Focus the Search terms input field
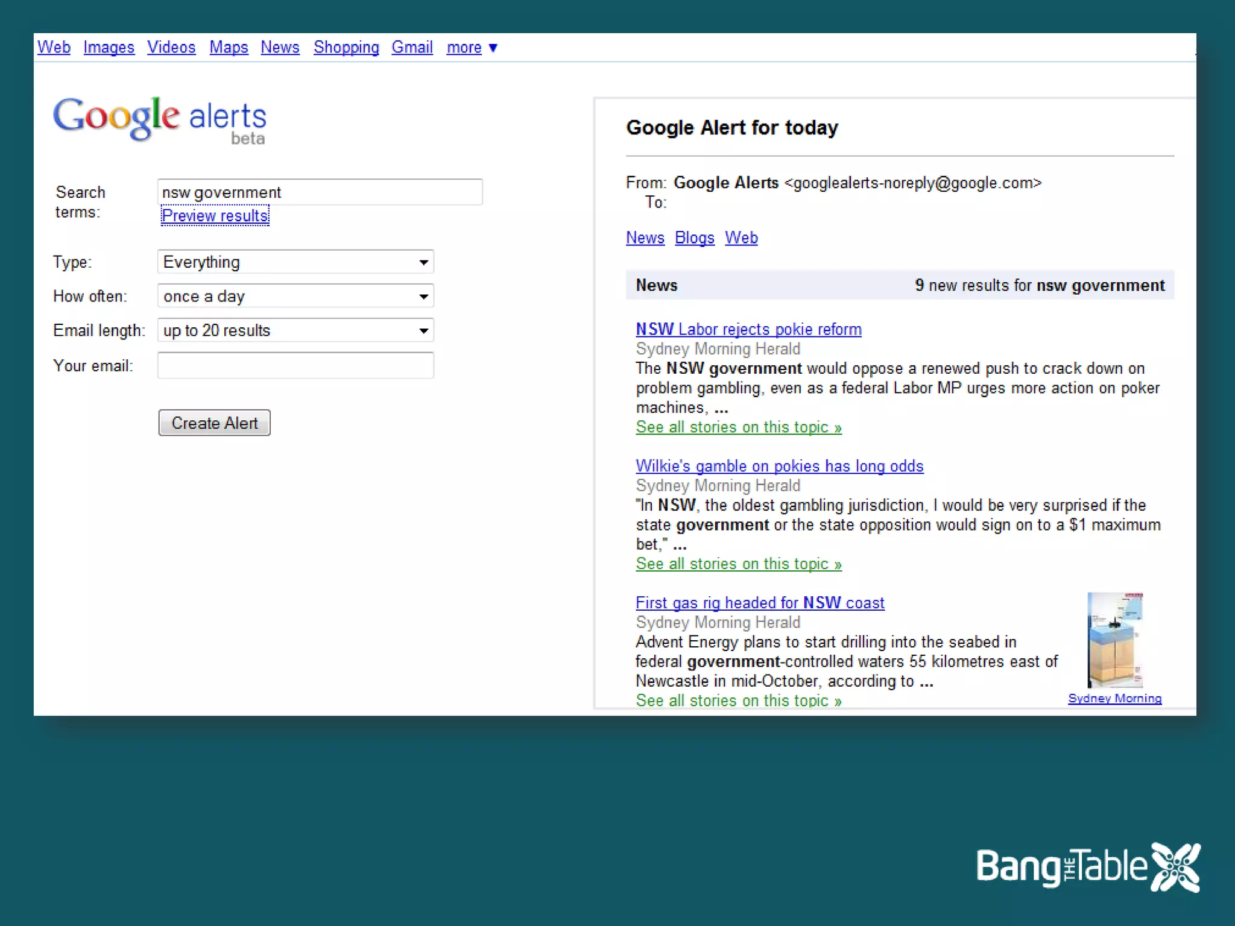This screenshot has height=926, width=1235. pyautogui.click(x=320, y=192)
